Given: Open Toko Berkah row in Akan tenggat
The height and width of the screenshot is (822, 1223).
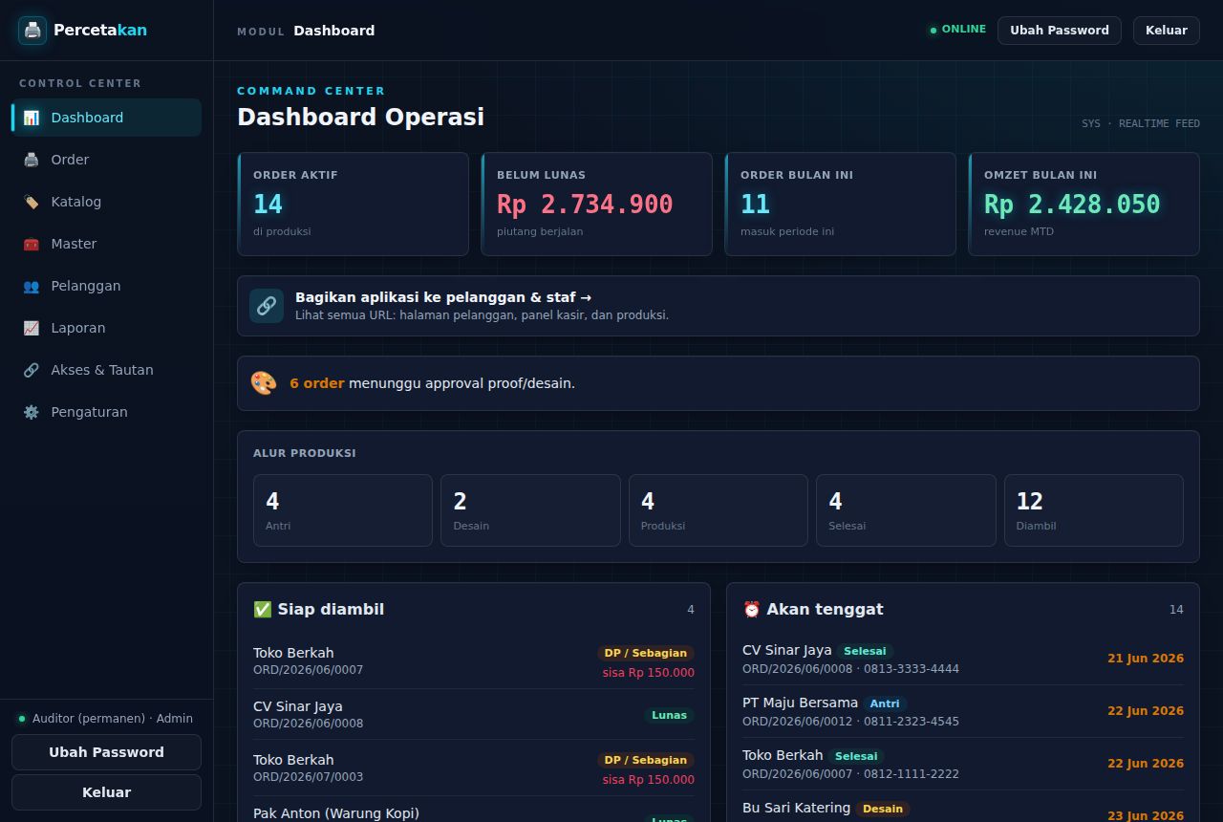Looking at the screenshot, I should [x=963, y=764].
